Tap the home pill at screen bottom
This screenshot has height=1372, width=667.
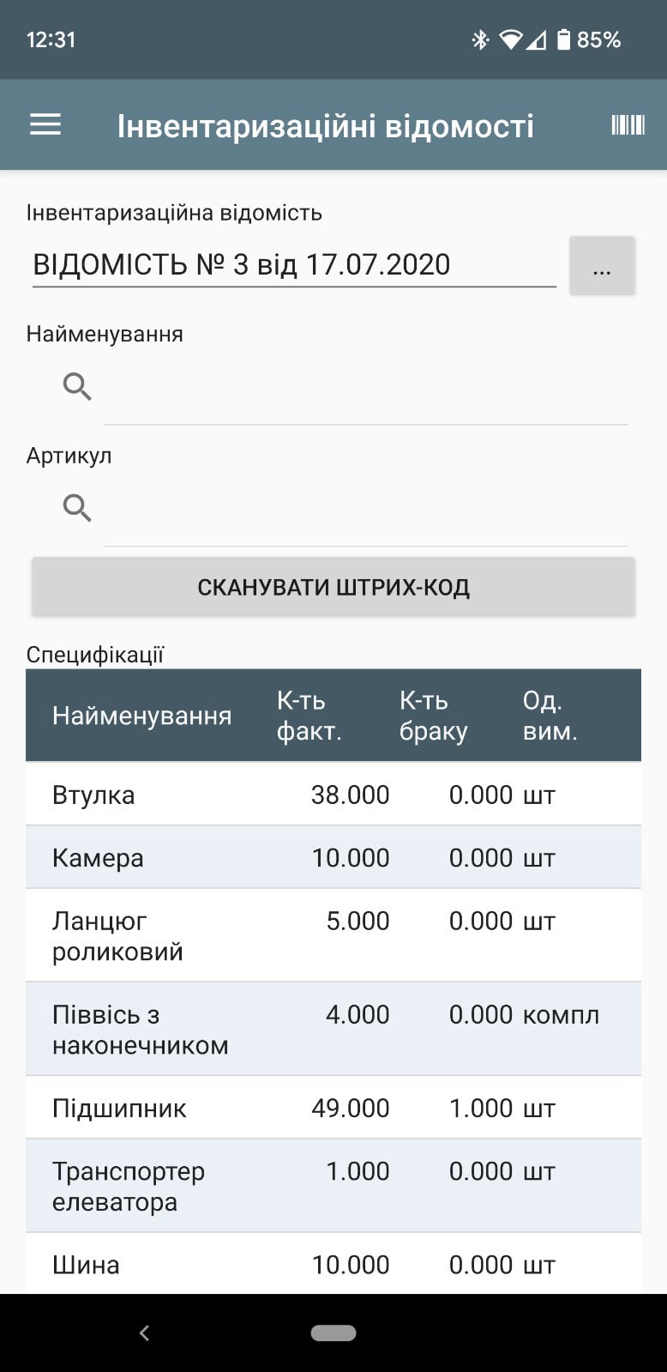tap(333, 1333)
